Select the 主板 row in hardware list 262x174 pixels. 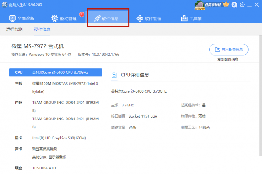(55, 88)
